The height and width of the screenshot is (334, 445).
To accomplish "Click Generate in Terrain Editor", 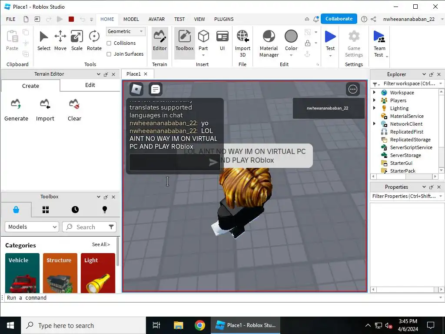I will coord(16,110).
